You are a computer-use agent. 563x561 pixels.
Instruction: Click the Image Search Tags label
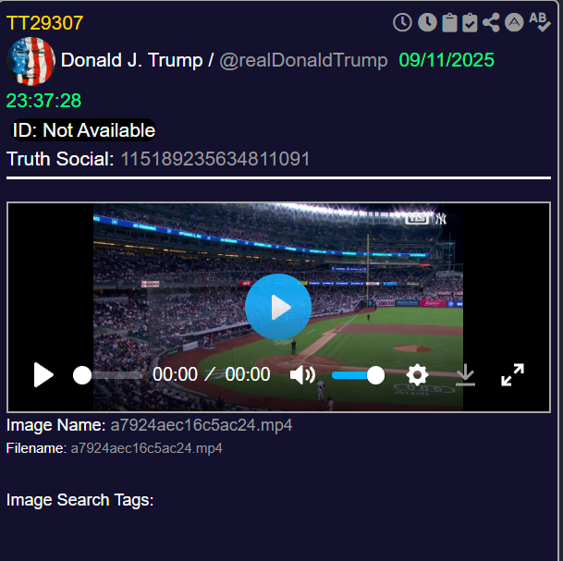(x=80, y=500)
